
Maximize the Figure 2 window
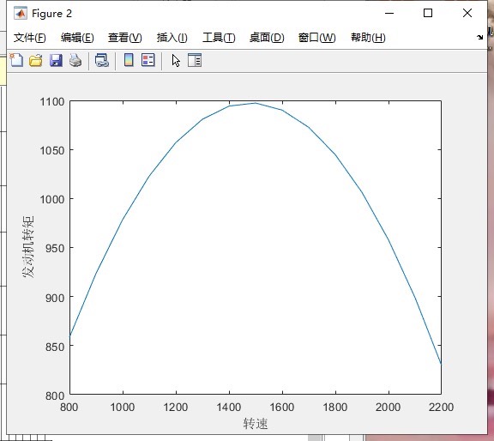click(428, 13)
